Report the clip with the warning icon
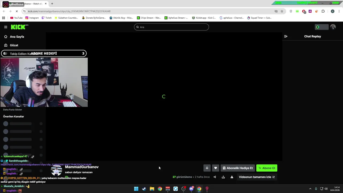 [232, 177]
